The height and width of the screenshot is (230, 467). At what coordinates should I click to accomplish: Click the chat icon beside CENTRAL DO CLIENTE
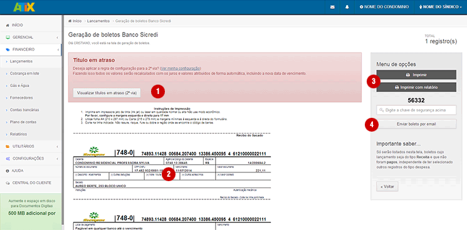pos(8,182)
